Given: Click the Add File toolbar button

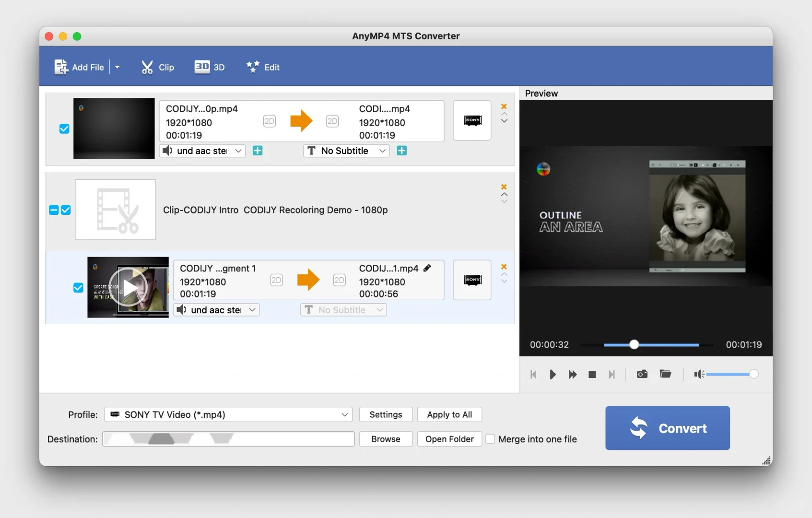Looking at the screenshot, I should point(79,67).
